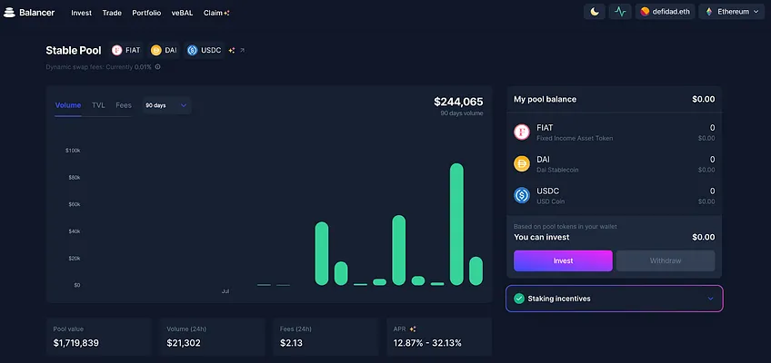Open pool external link arrow icon
771x363 pixels.
coord(242,50)
